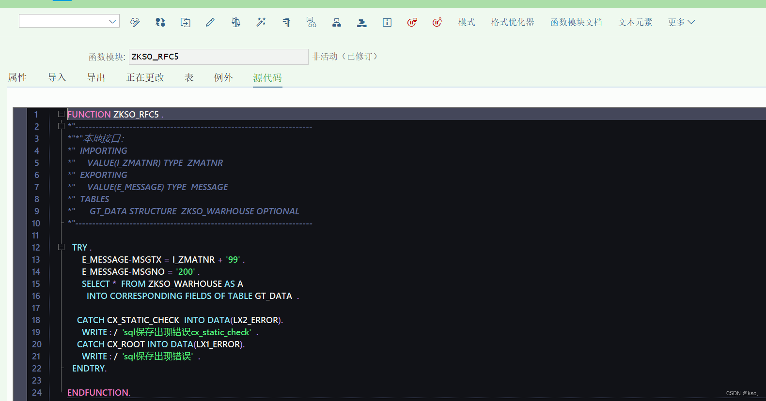Click 'VALUE(E_MESSAGE) TYPE MESSAGE' comment line
766x401 pixels.
[157, 187]
